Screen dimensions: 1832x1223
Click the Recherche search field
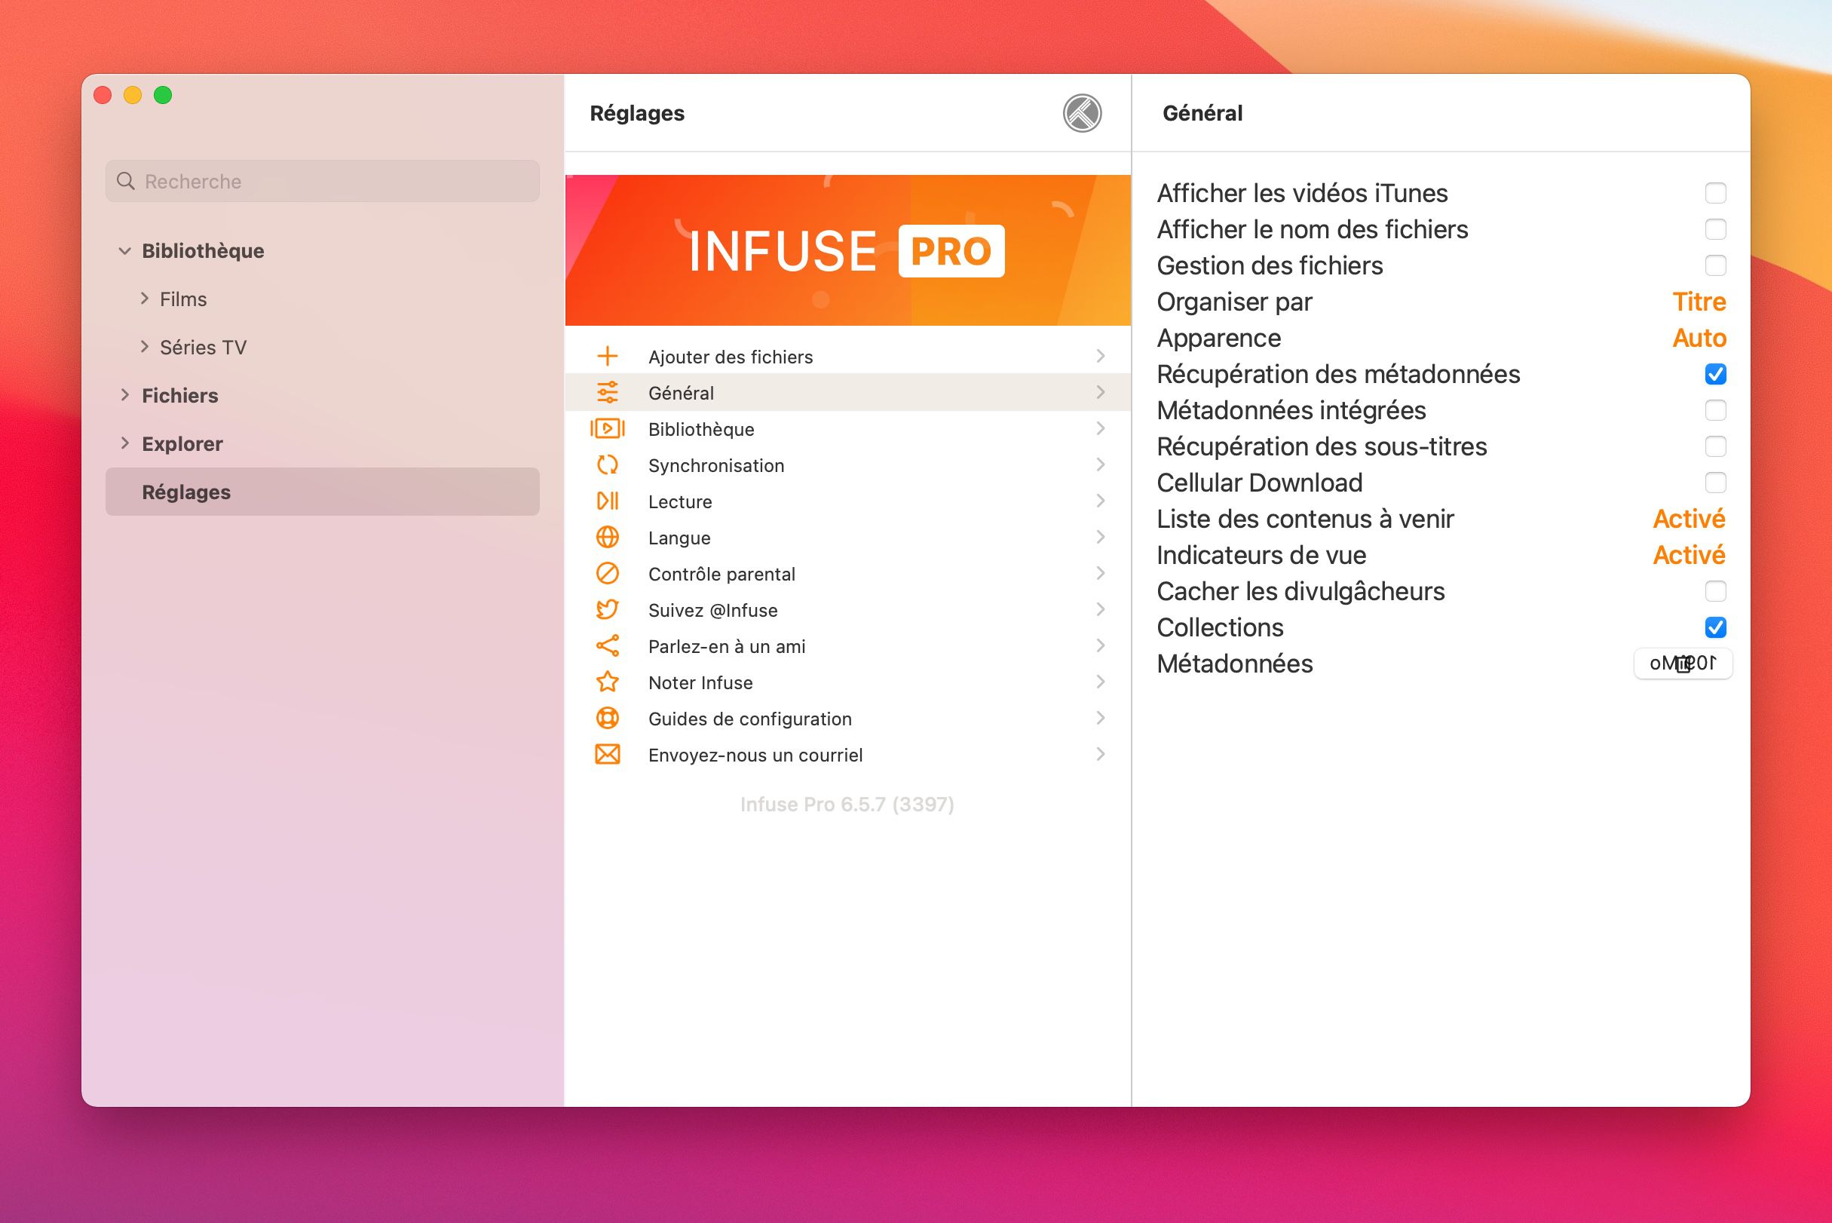[321, 181]
